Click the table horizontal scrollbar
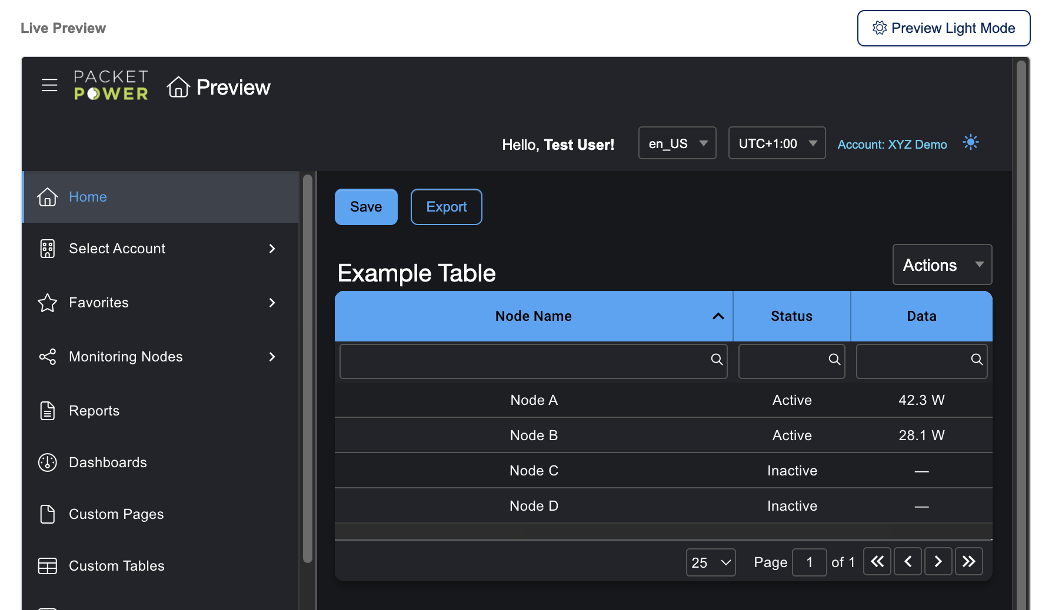The width and height of the screenshot is (1052, 610). [x=664, y=532]
